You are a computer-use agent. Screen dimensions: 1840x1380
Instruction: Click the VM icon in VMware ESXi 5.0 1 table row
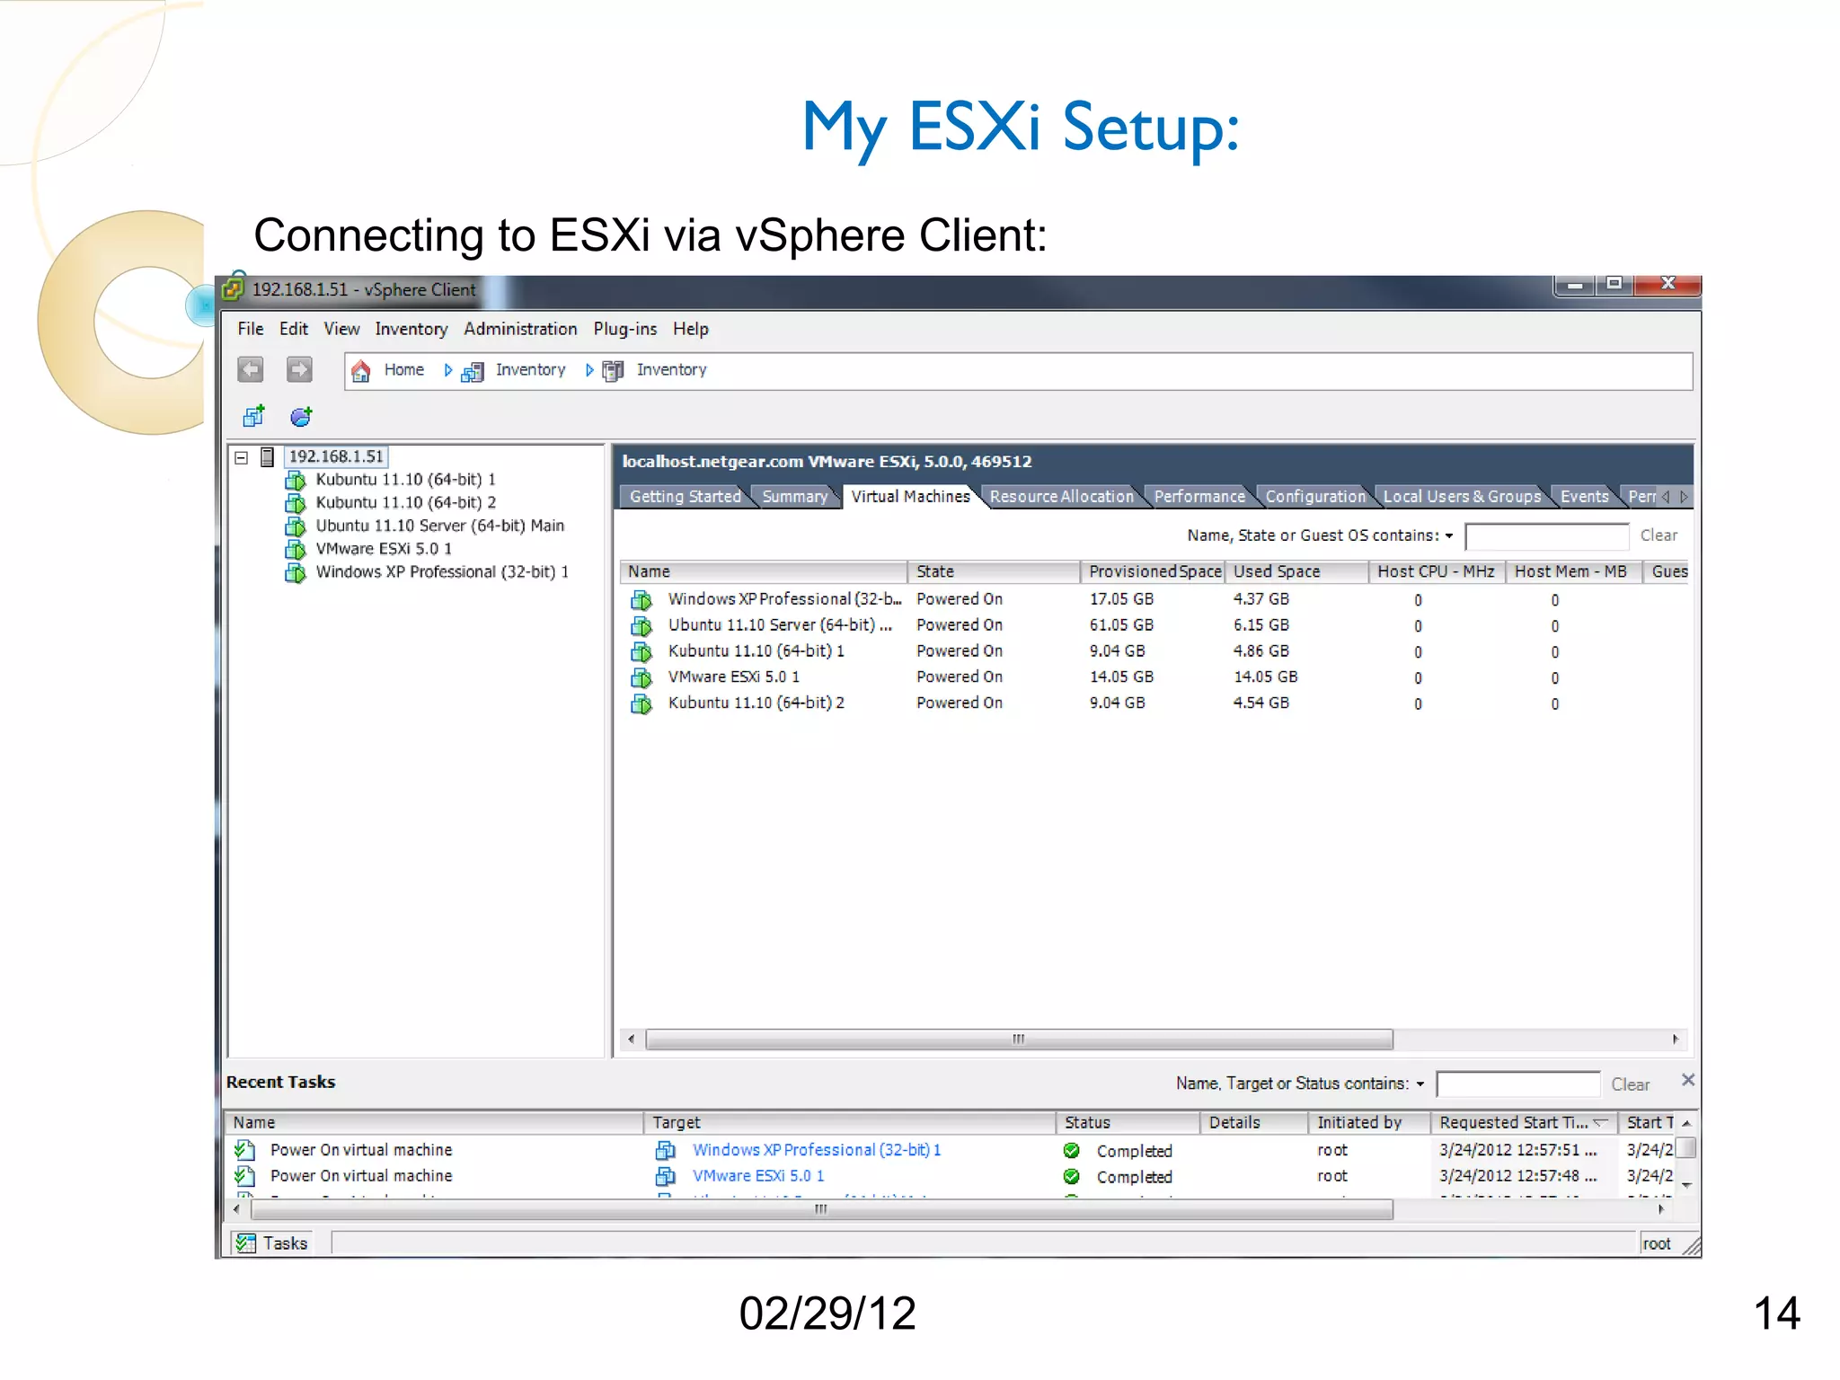tap(641, 678)
